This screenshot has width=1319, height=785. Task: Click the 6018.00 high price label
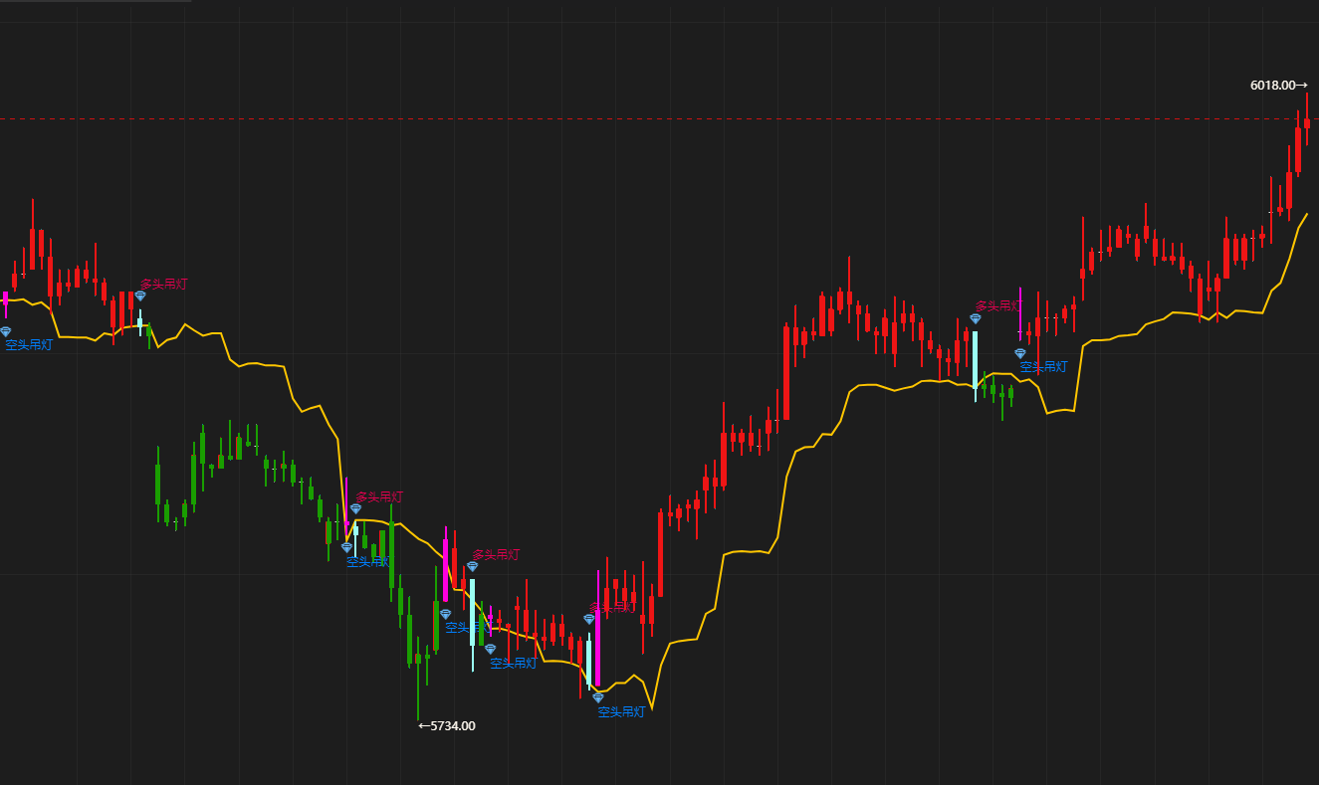coord(1278,86)
